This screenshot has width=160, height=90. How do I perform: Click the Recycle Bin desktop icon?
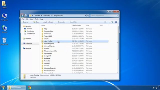pos(4,41)
